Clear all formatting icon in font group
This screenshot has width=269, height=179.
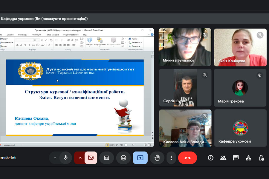pos(51,40)
